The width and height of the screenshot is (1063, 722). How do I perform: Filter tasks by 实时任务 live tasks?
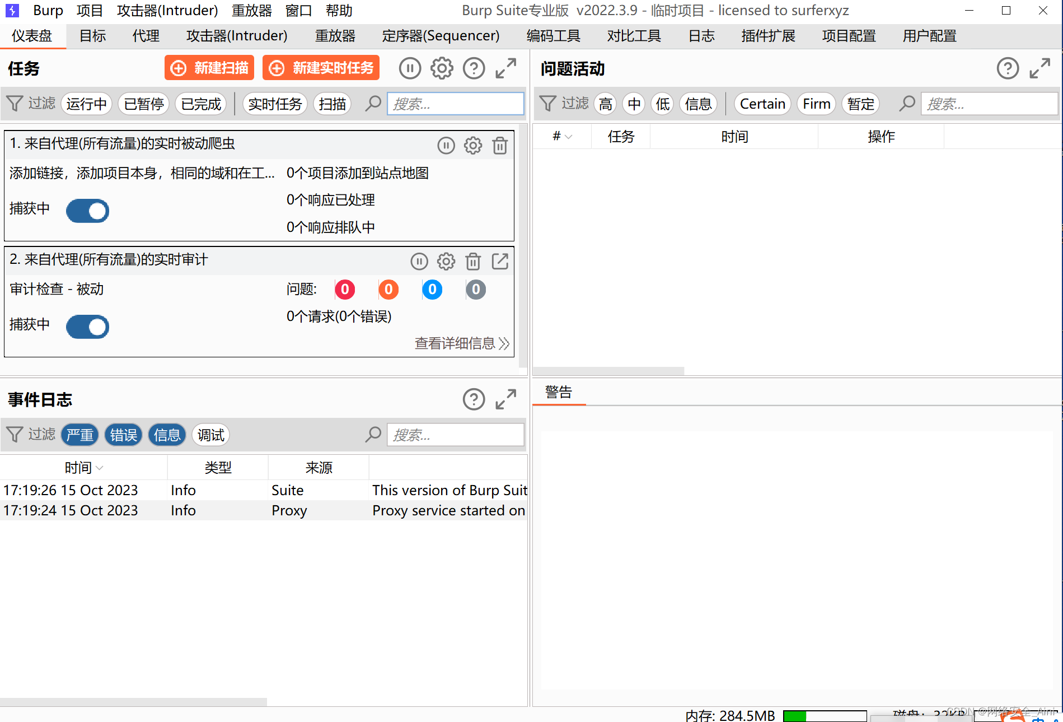click(275, 104)
